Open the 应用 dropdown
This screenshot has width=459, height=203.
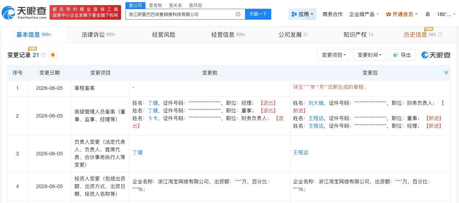[302, 14]
